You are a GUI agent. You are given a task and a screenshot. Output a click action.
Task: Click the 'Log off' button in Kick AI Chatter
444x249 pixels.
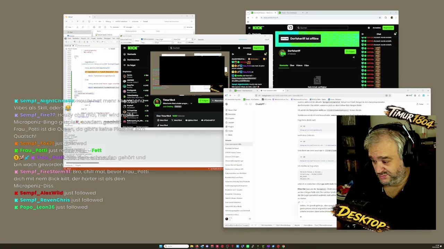click(267, 39)
